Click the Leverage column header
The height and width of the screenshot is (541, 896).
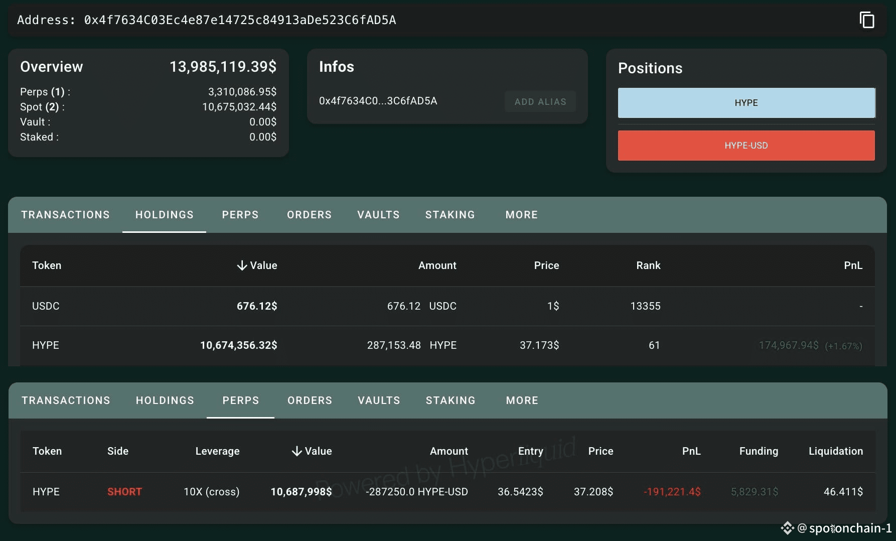(217, 451)
